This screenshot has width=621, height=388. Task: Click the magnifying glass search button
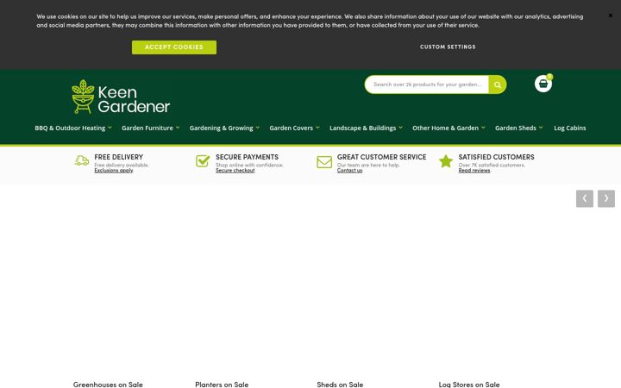pyautogui.click(x=498, y=84)
